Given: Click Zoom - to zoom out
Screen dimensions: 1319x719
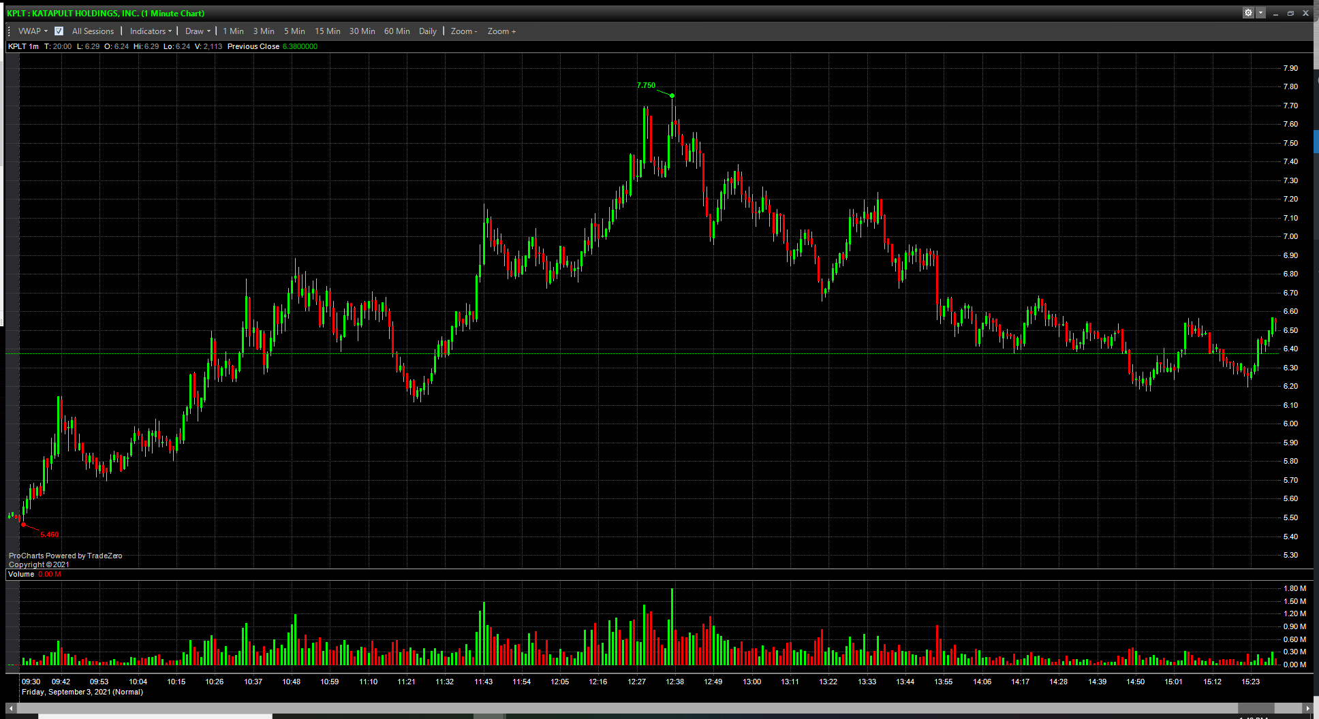Looking at the screenshot, I should click(x=463, y=31).
